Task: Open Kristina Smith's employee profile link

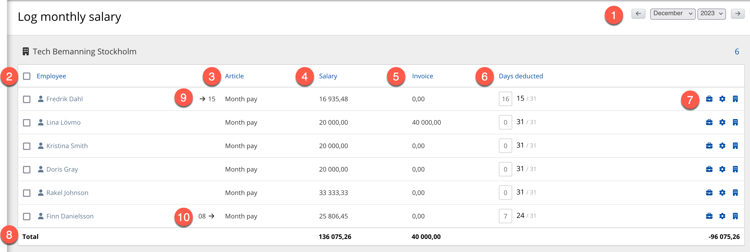Action: (x=67, y=146)
